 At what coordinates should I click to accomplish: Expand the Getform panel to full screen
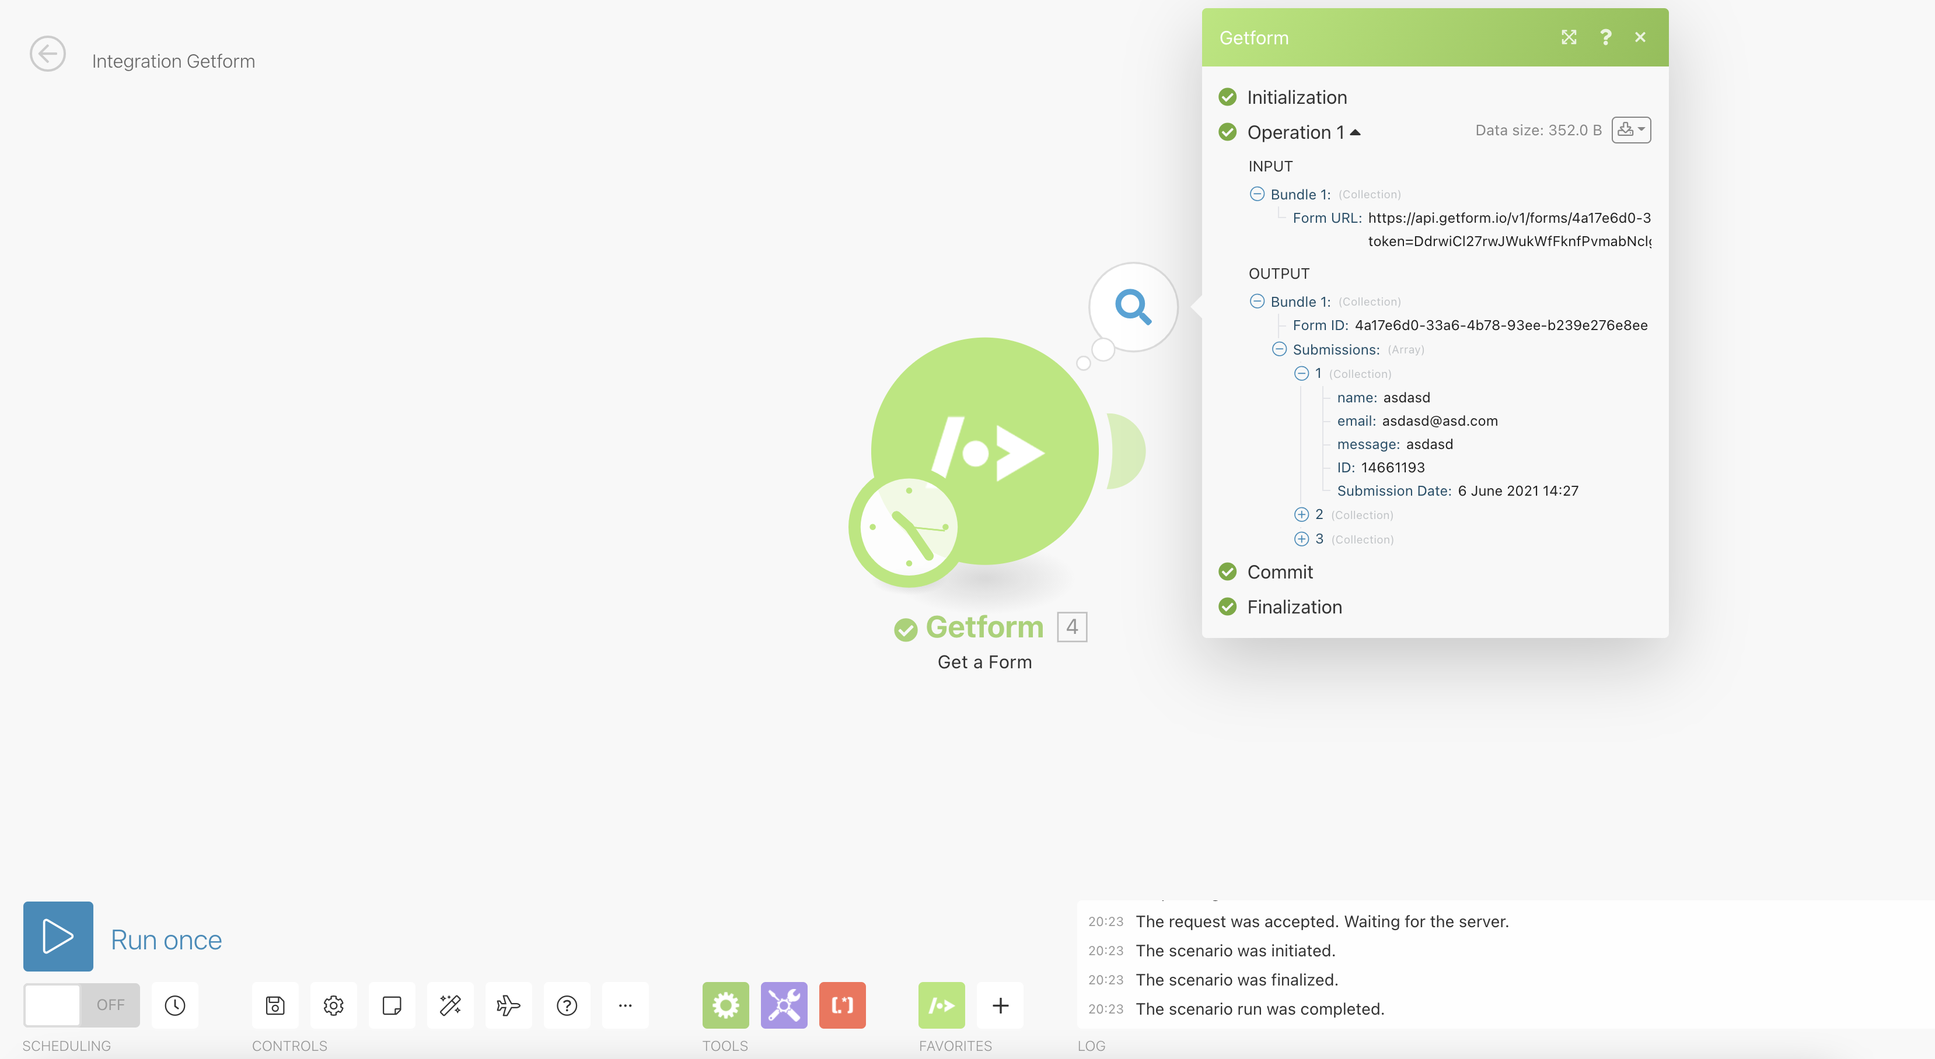1569,37
